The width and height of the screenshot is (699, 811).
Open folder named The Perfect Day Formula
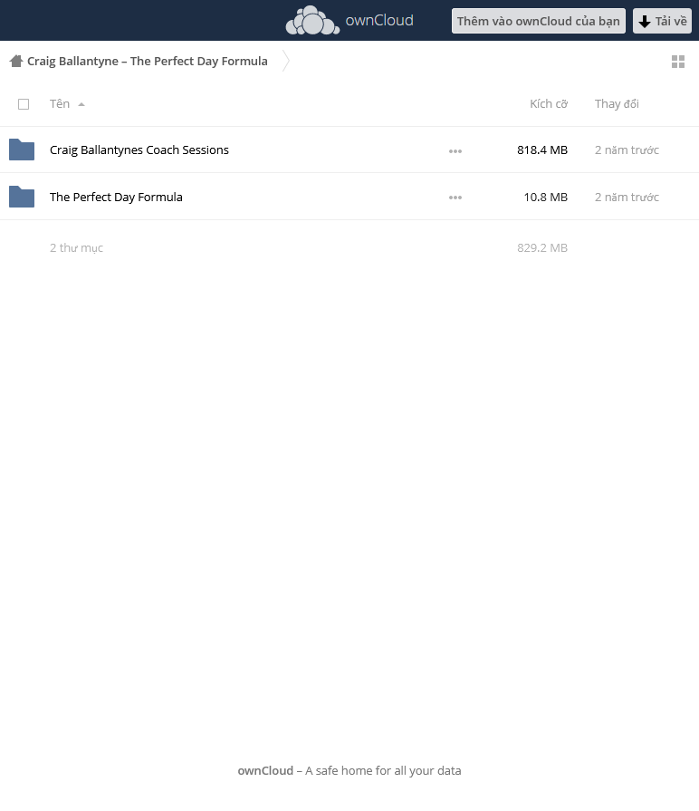(116, 197)
